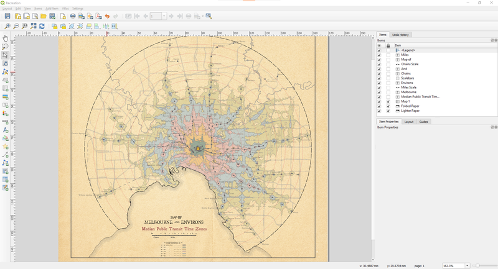Choose the Move Item Content tool
This screenshot has width=498, height=269.
(5, 63)
